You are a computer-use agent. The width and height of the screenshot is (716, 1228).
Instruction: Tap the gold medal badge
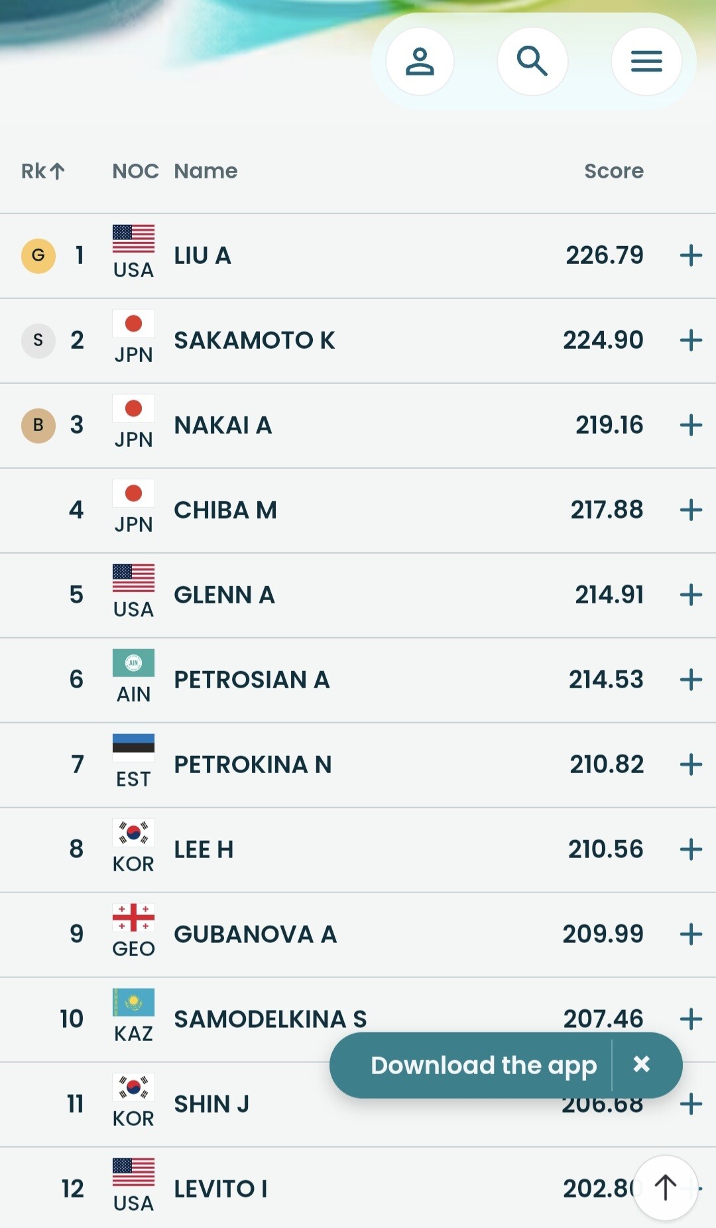pyautogui.click(x=38, y=255)
